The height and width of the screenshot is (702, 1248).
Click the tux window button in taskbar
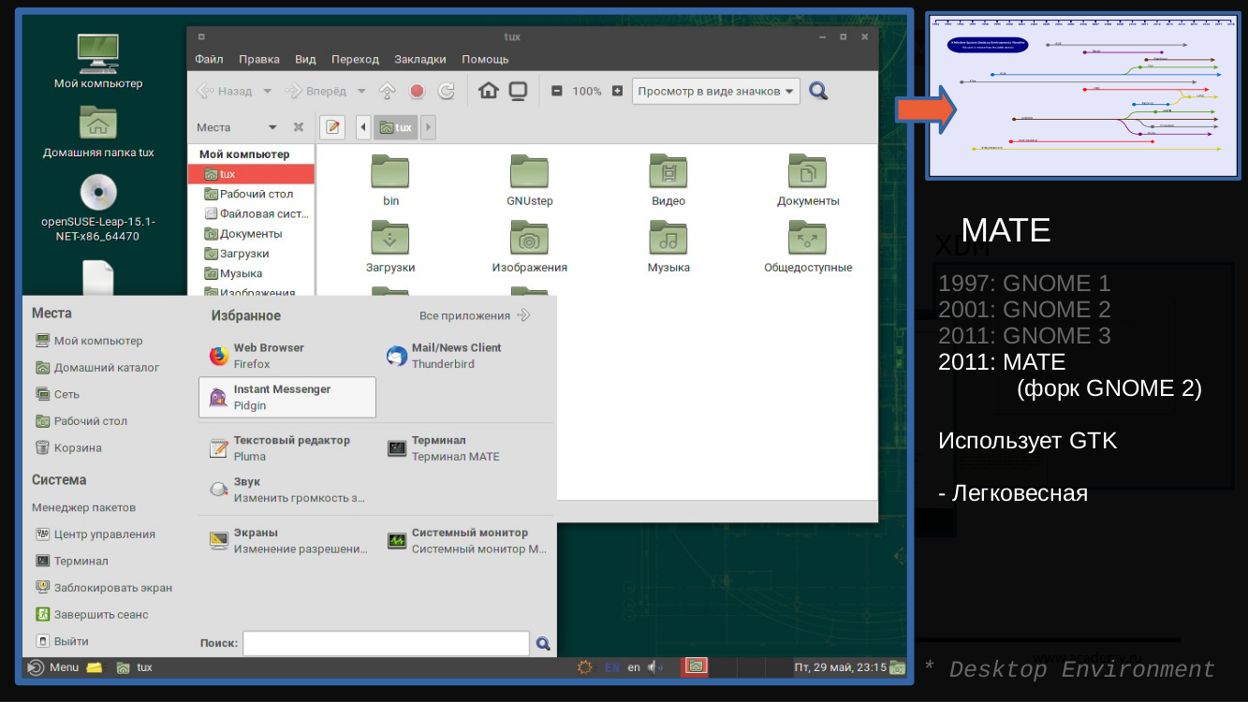134,667
